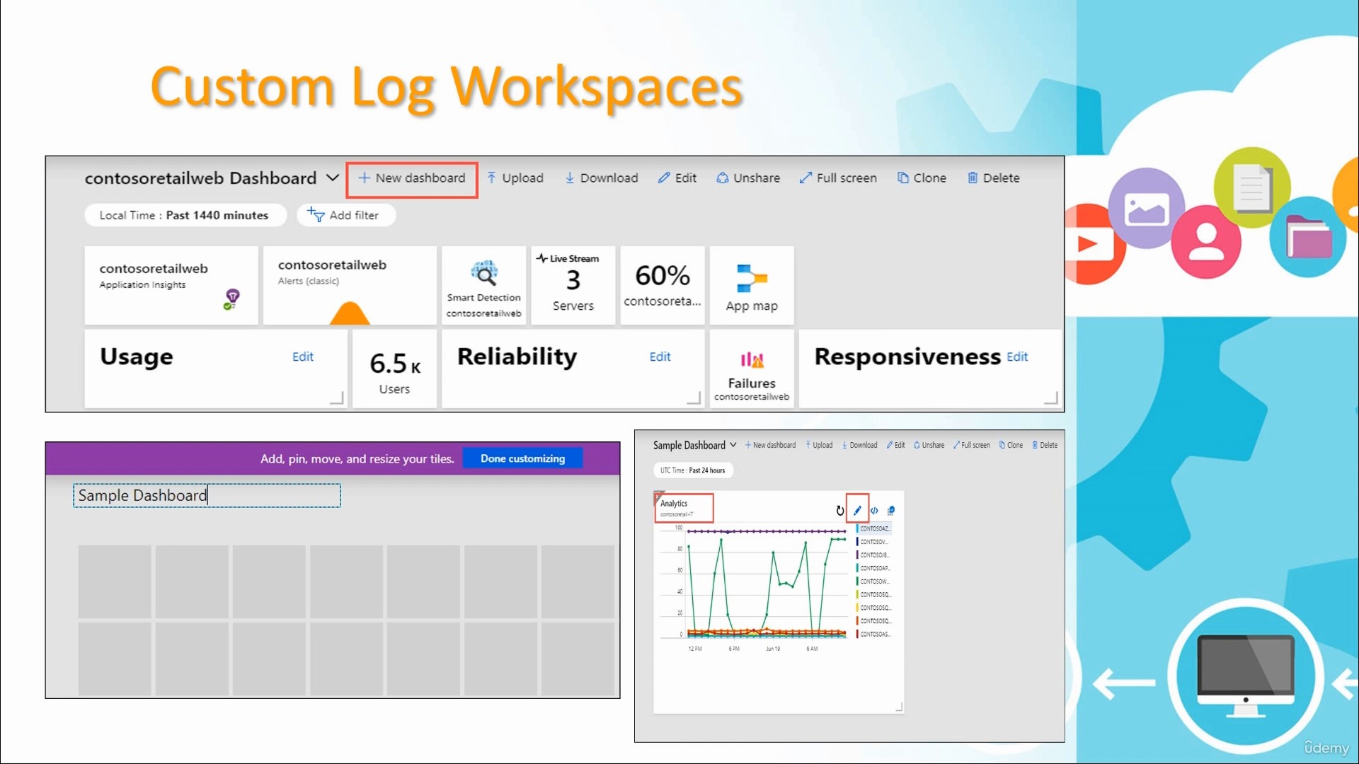This screenshot has height=764, width=1359.
Task: Click the Sample Dashboard name input field
Action: [x=207, y=496]
